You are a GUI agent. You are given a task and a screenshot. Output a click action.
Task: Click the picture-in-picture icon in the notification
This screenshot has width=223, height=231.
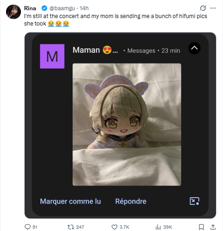coord(195,201)
